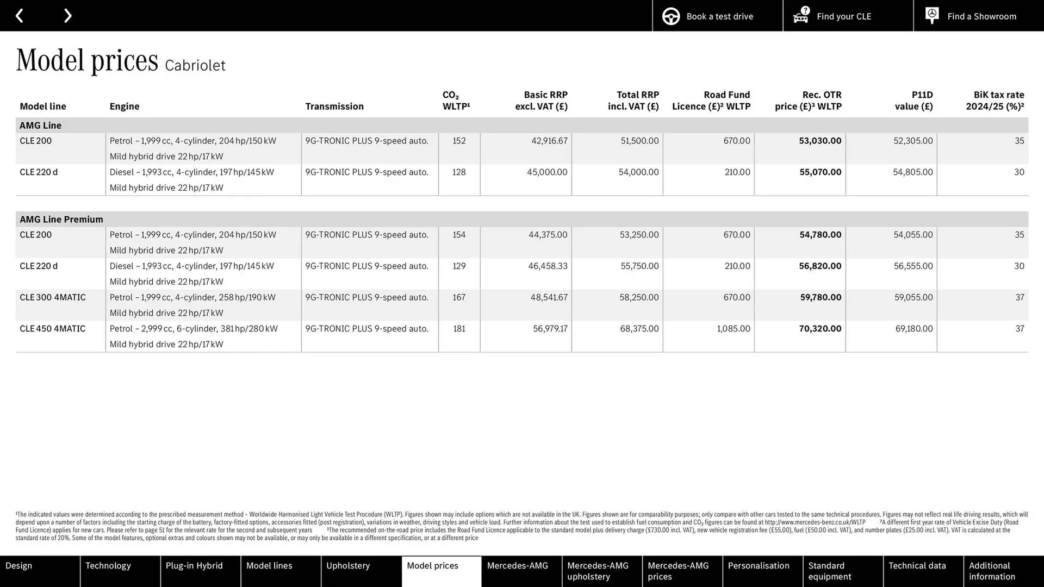Click Find your CLE
The height and width of the screenshot is (587, 1044).
tap(843, 16)
